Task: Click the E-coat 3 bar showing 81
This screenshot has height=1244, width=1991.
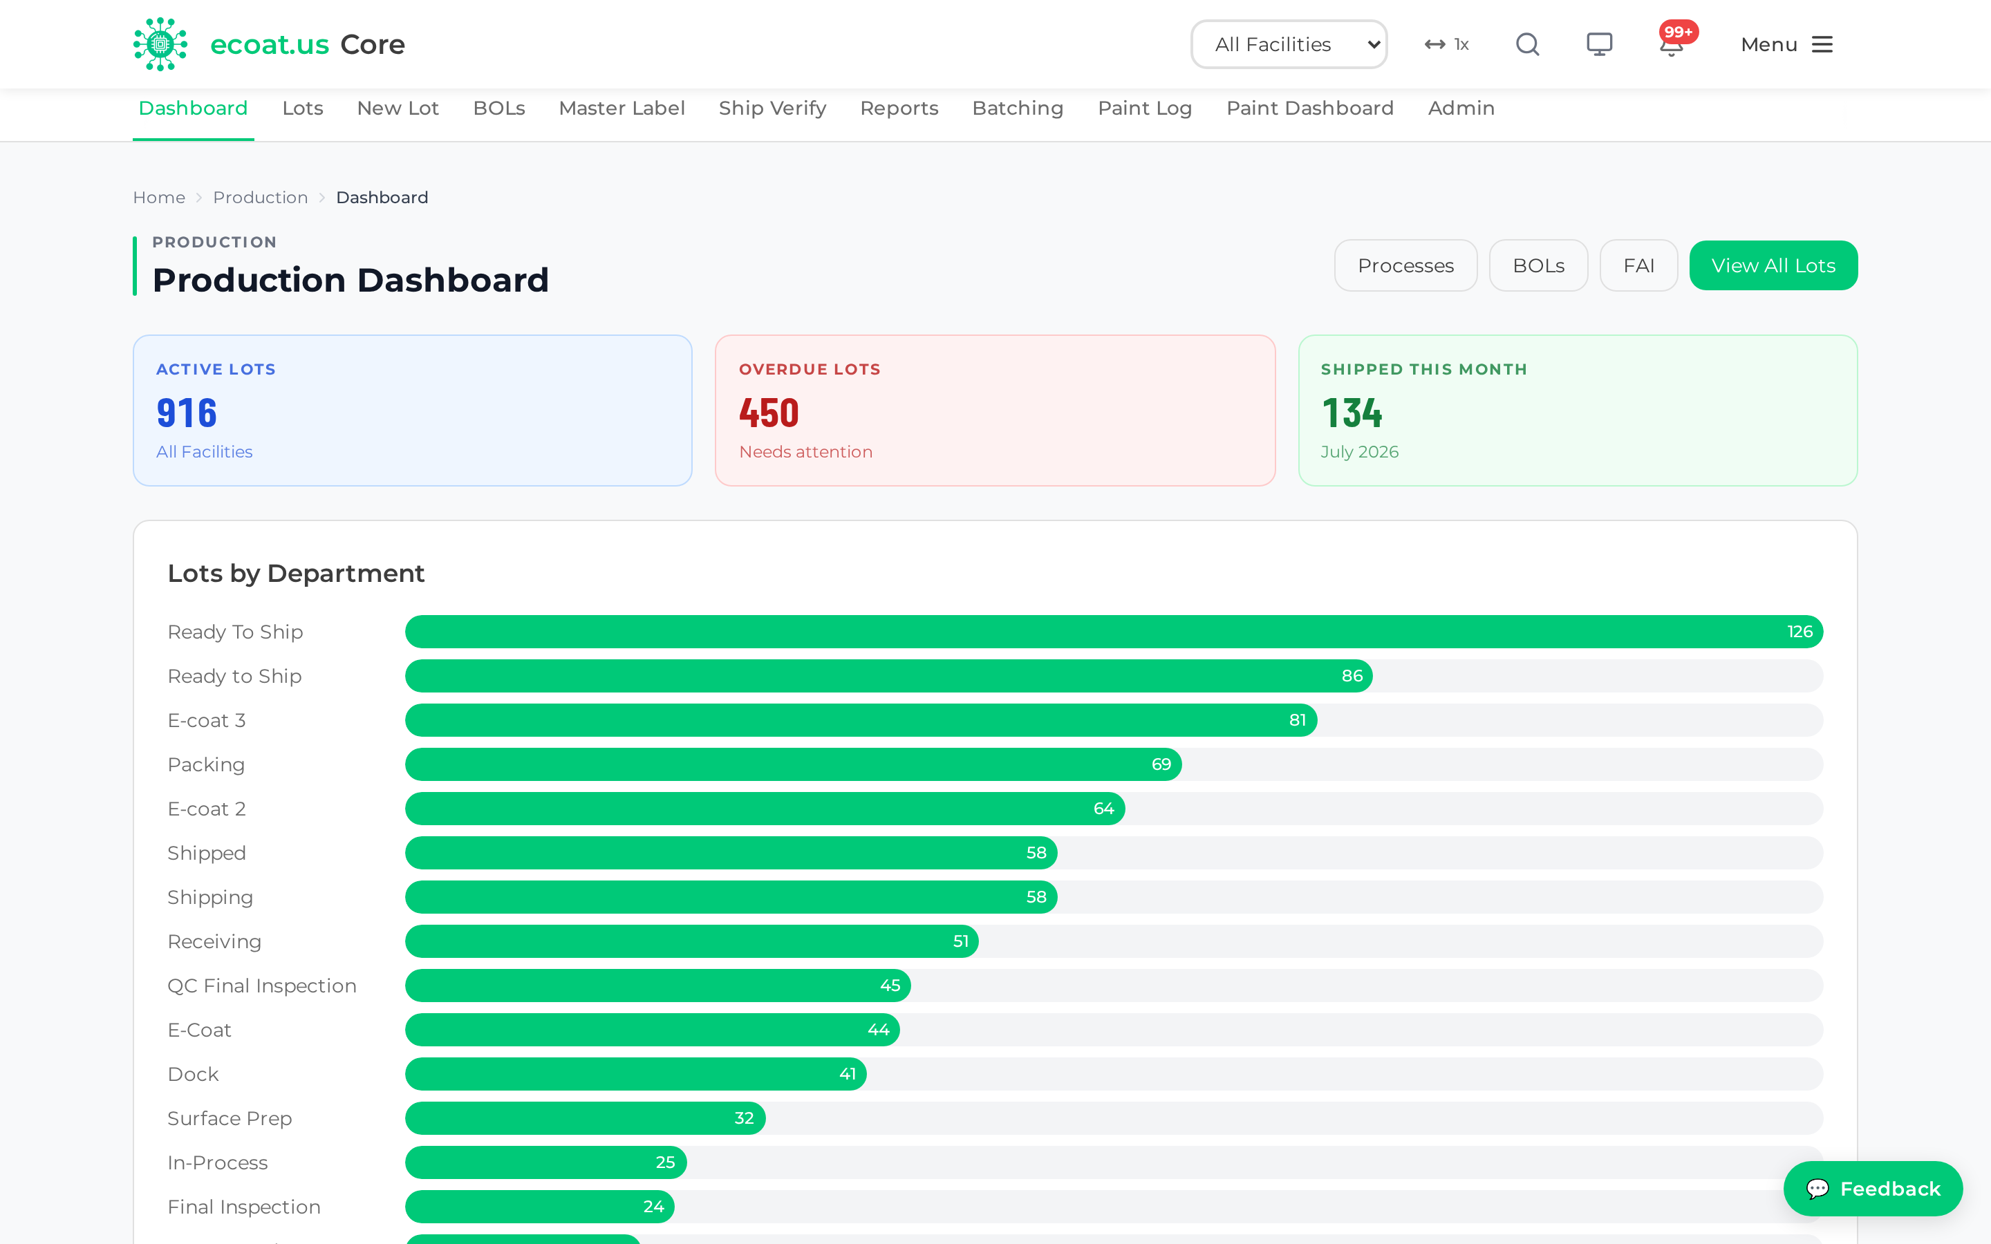Action: (861, 721)
